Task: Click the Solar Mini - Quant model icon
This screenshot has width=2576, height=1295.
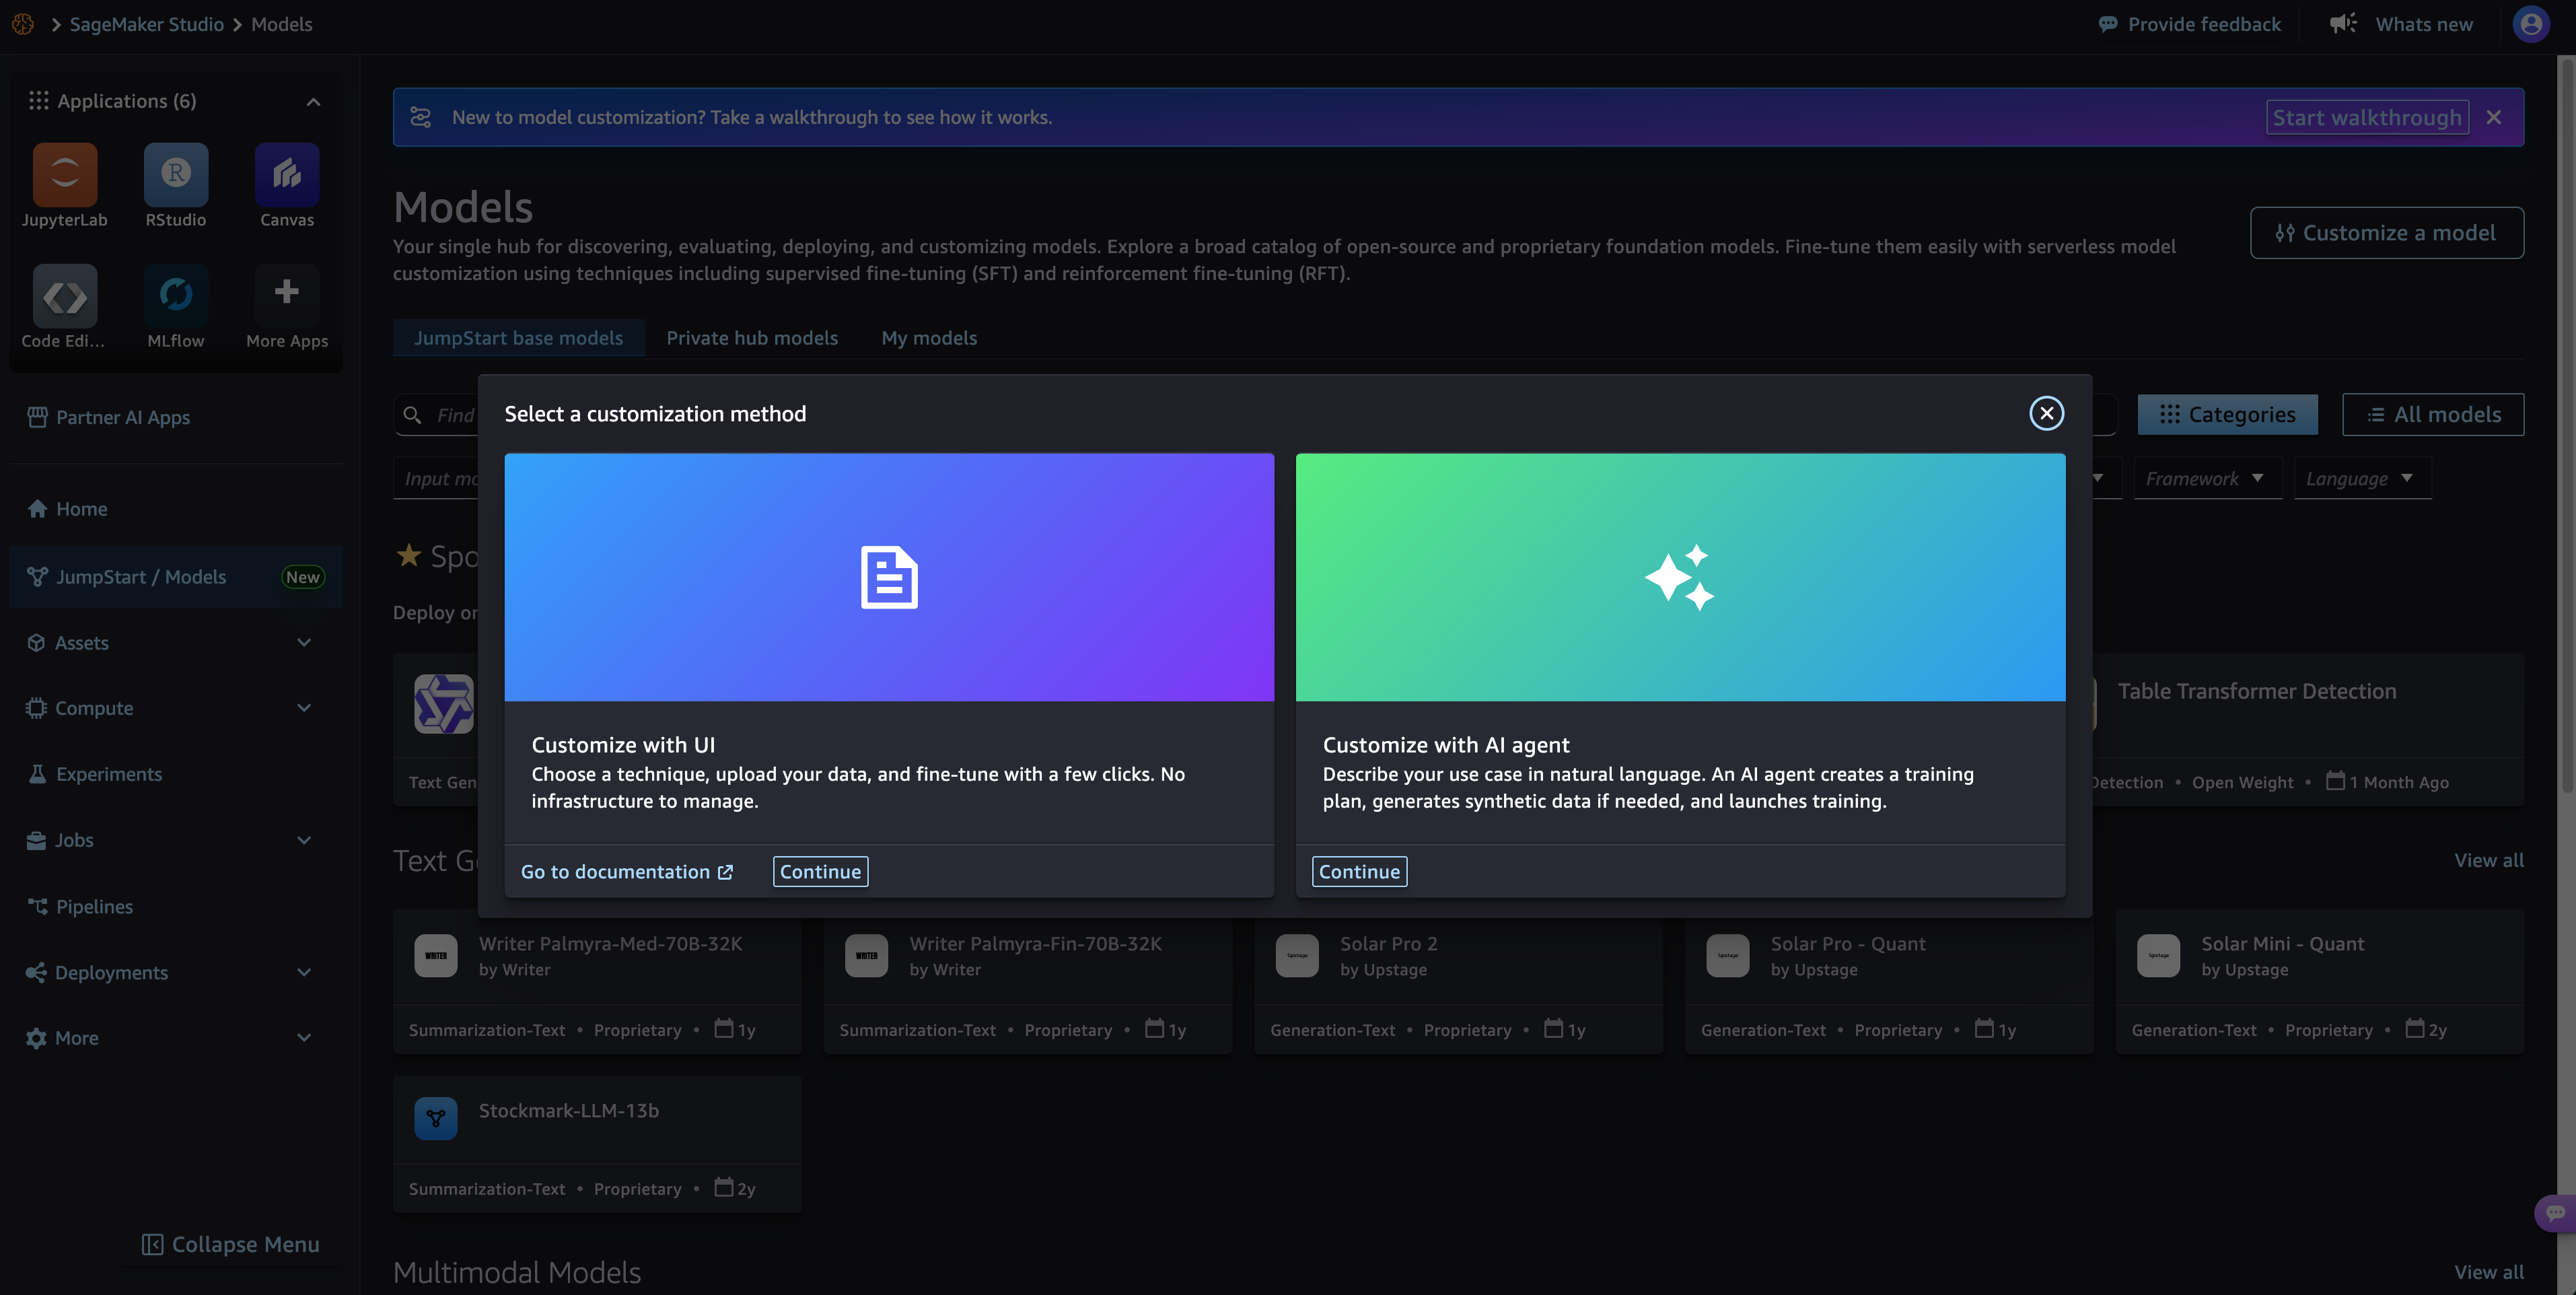Action: [x=2158, y=955]
